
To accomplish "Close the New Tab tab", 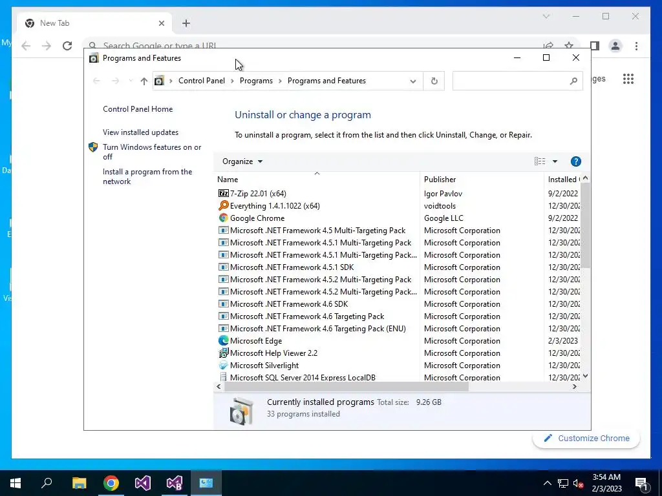I will (x=161, y=23).
